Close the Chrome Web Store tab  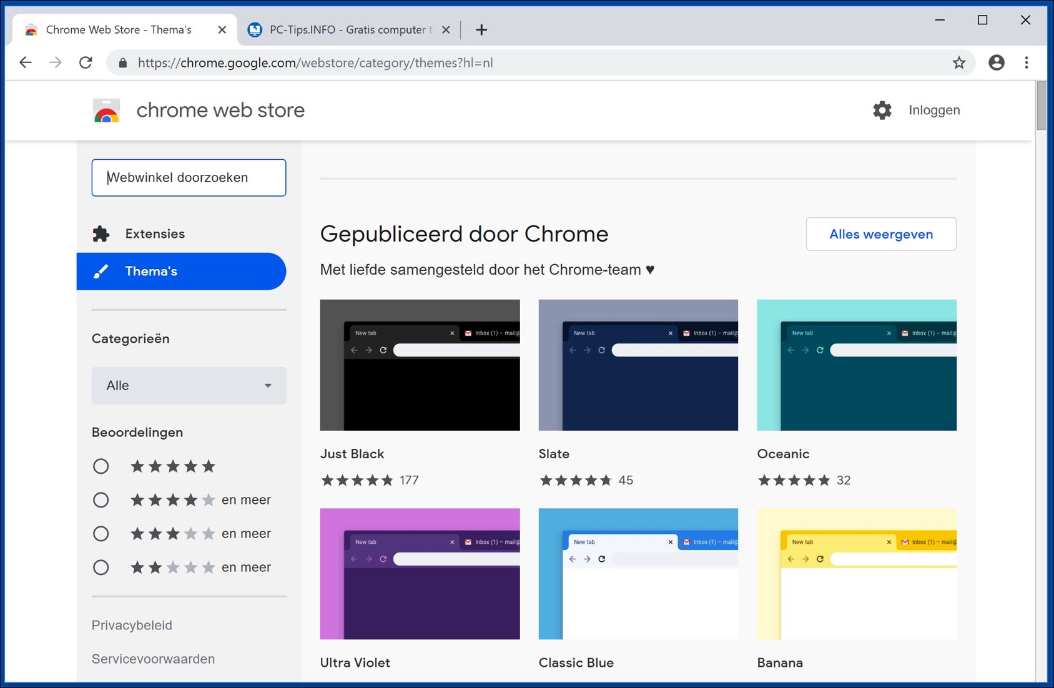click(x=222, y=29)
